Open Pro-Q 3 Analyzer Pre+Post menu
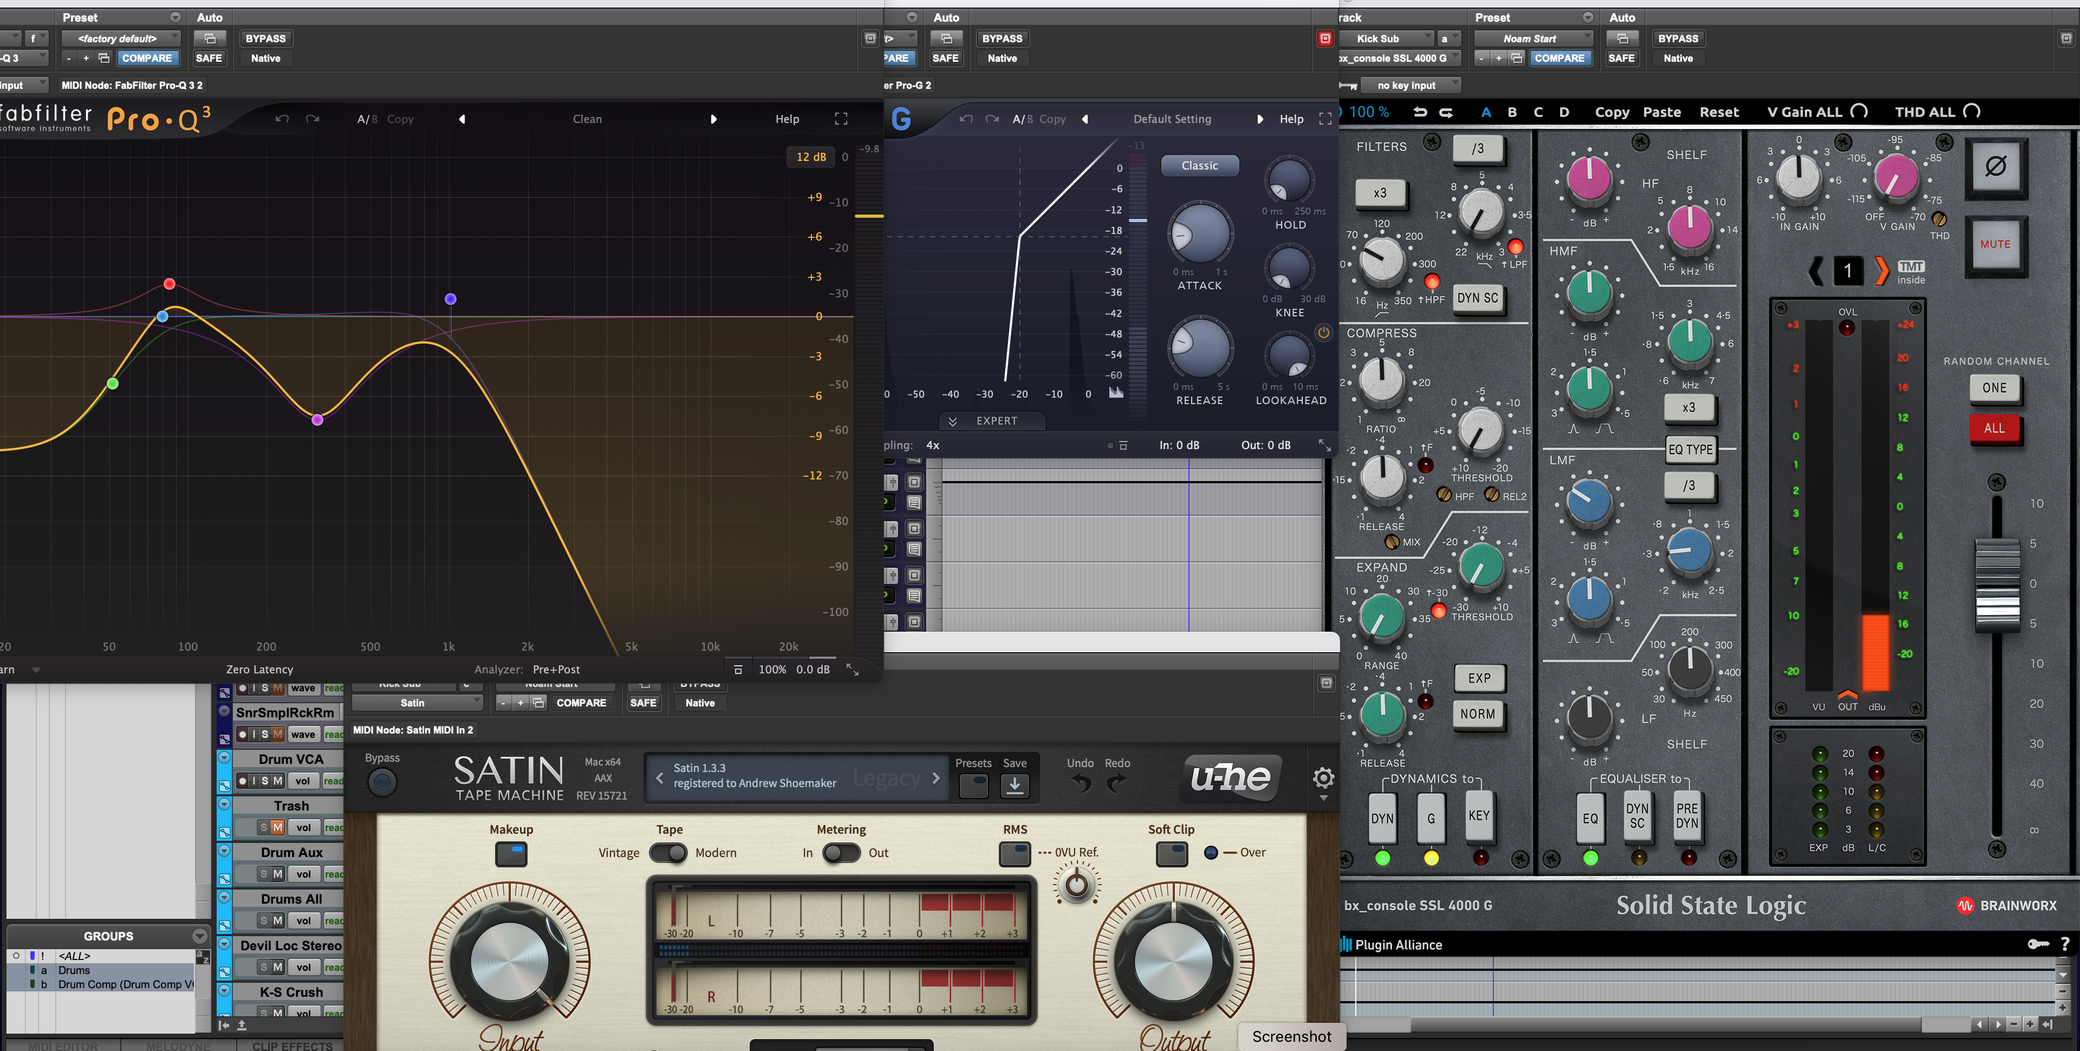The height and width of the screenshot is (1051, 2080). tap(556, 669)
